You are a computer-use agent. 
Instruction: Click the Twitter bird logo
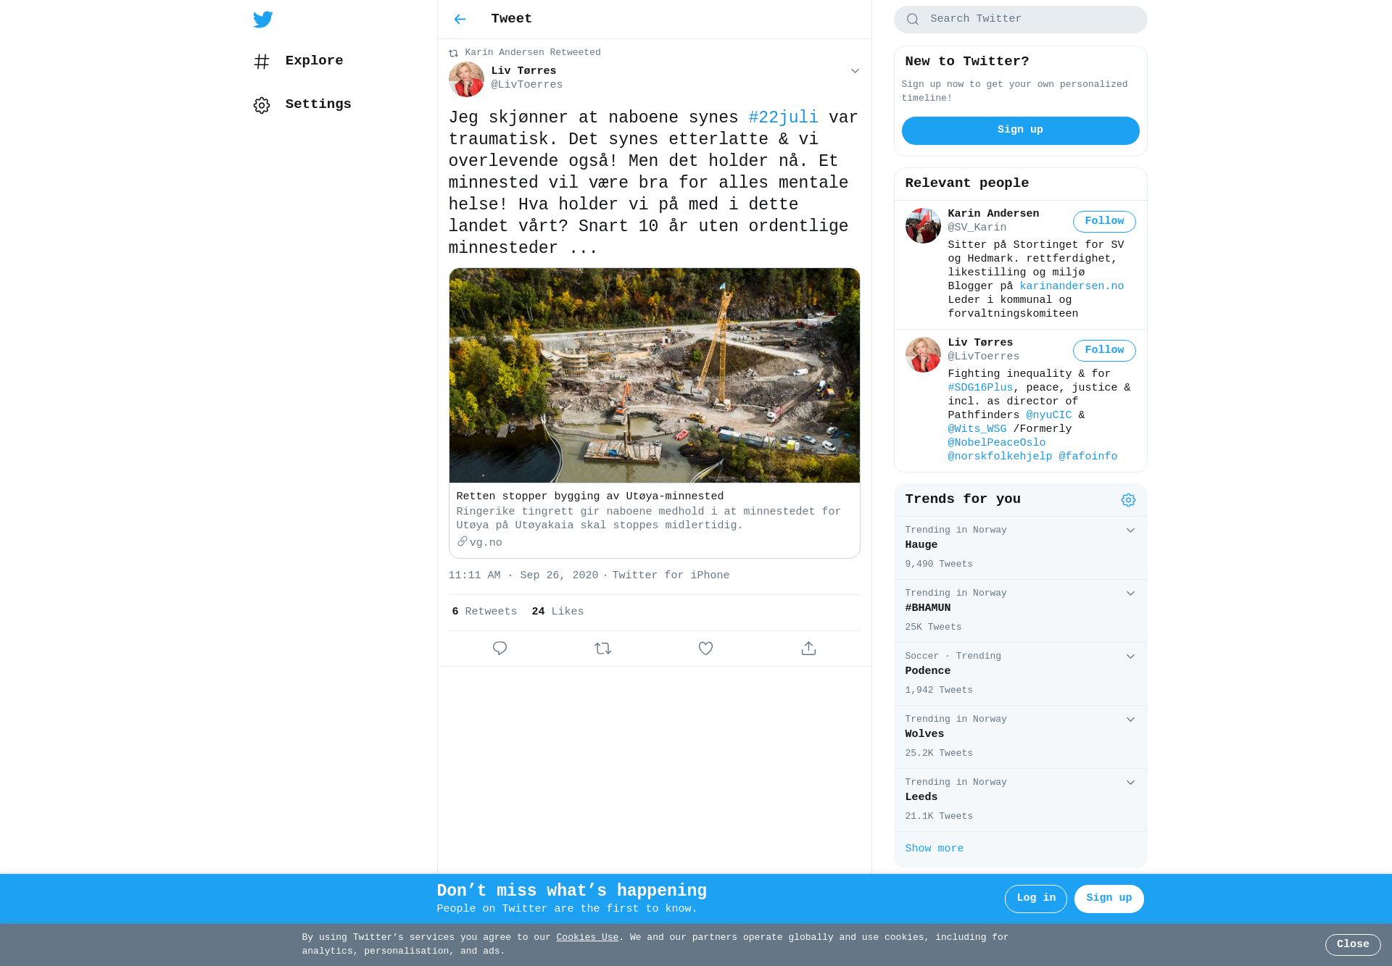(x=262, y=20)
